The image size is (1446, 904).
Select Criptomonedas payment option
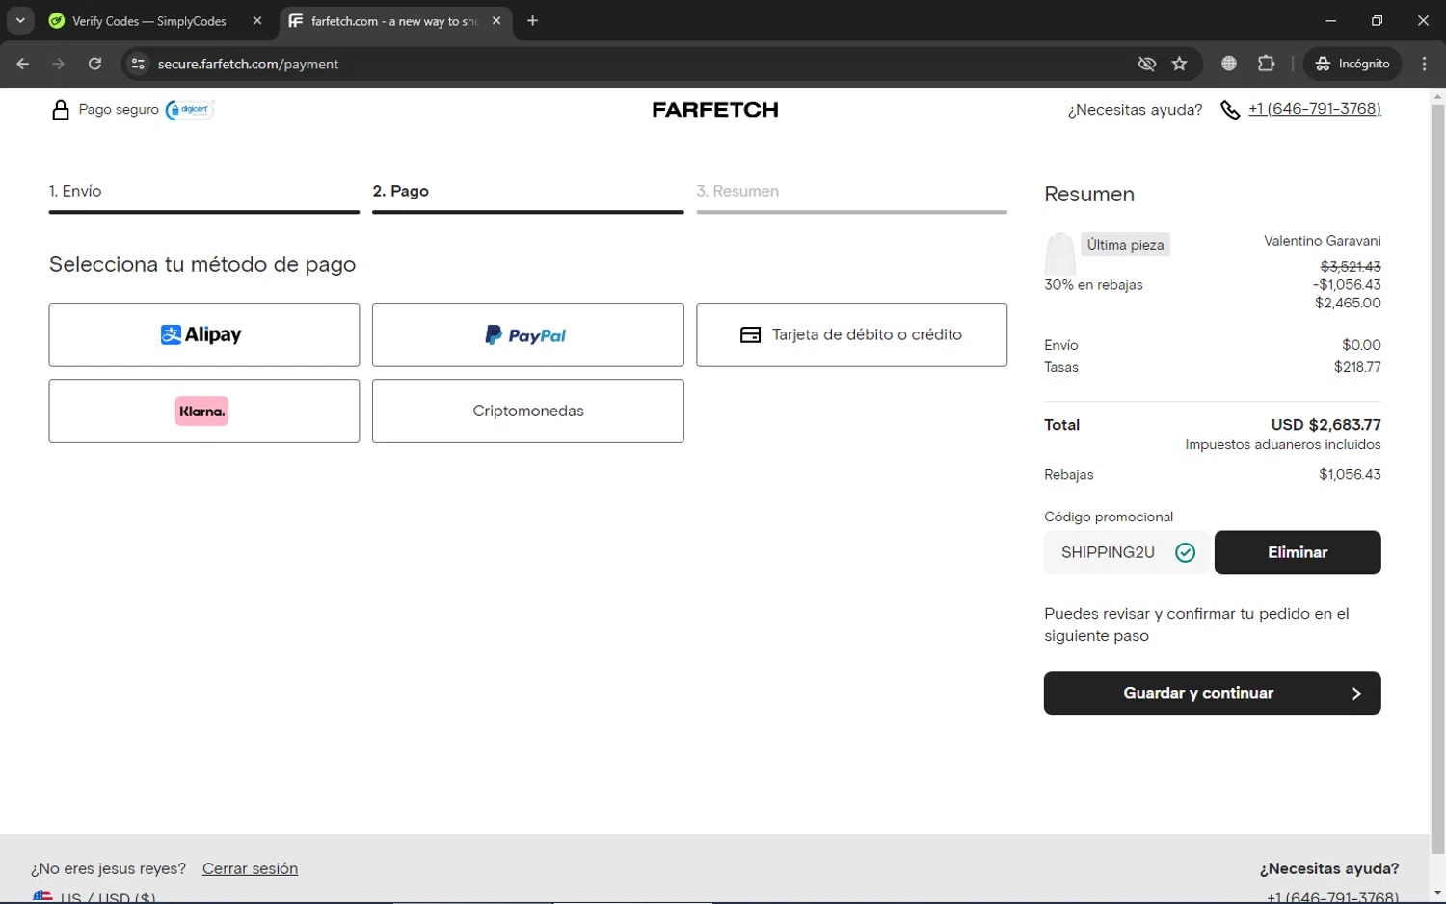pyautogui.click(x=528, y=412)
